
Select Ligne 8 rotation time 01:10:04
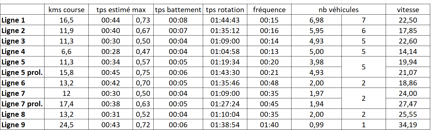tap(225, 114)
